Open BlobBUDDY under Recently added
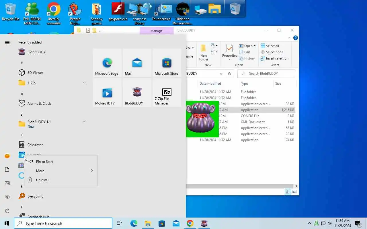The width and height of the screenshot is (367, 229). (52, 52)
